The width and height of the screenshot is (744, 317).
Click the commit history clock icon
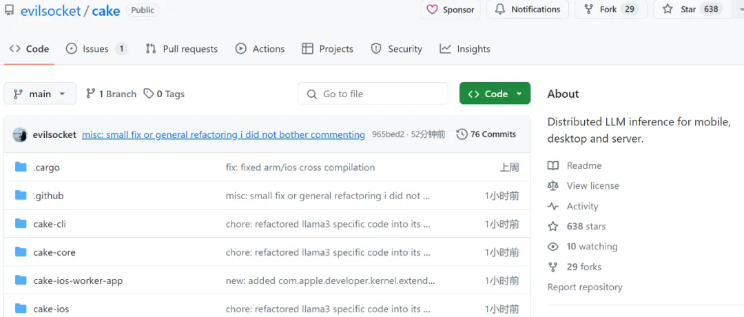(462, 134)
